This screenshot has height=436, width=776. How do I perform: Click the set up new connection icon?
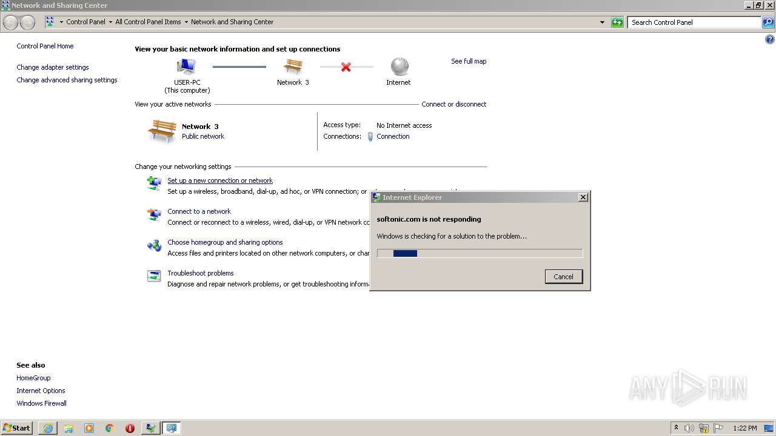tap(154, 182)
